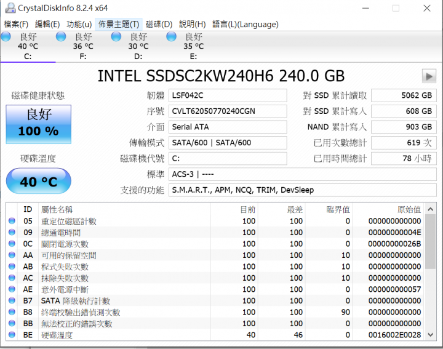Select drive D: status icon at 30 °C
Image resolution: width=443 pixels, height=349 pixels.
click(116, 37)
